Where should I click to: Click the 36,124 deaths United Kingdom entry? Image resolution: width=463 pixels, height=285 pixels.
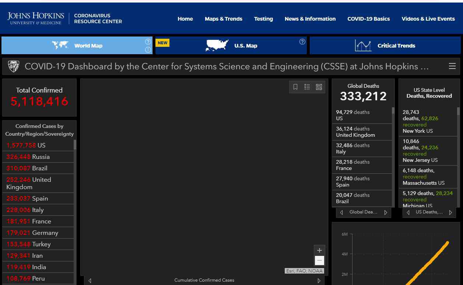coord(362,132)
